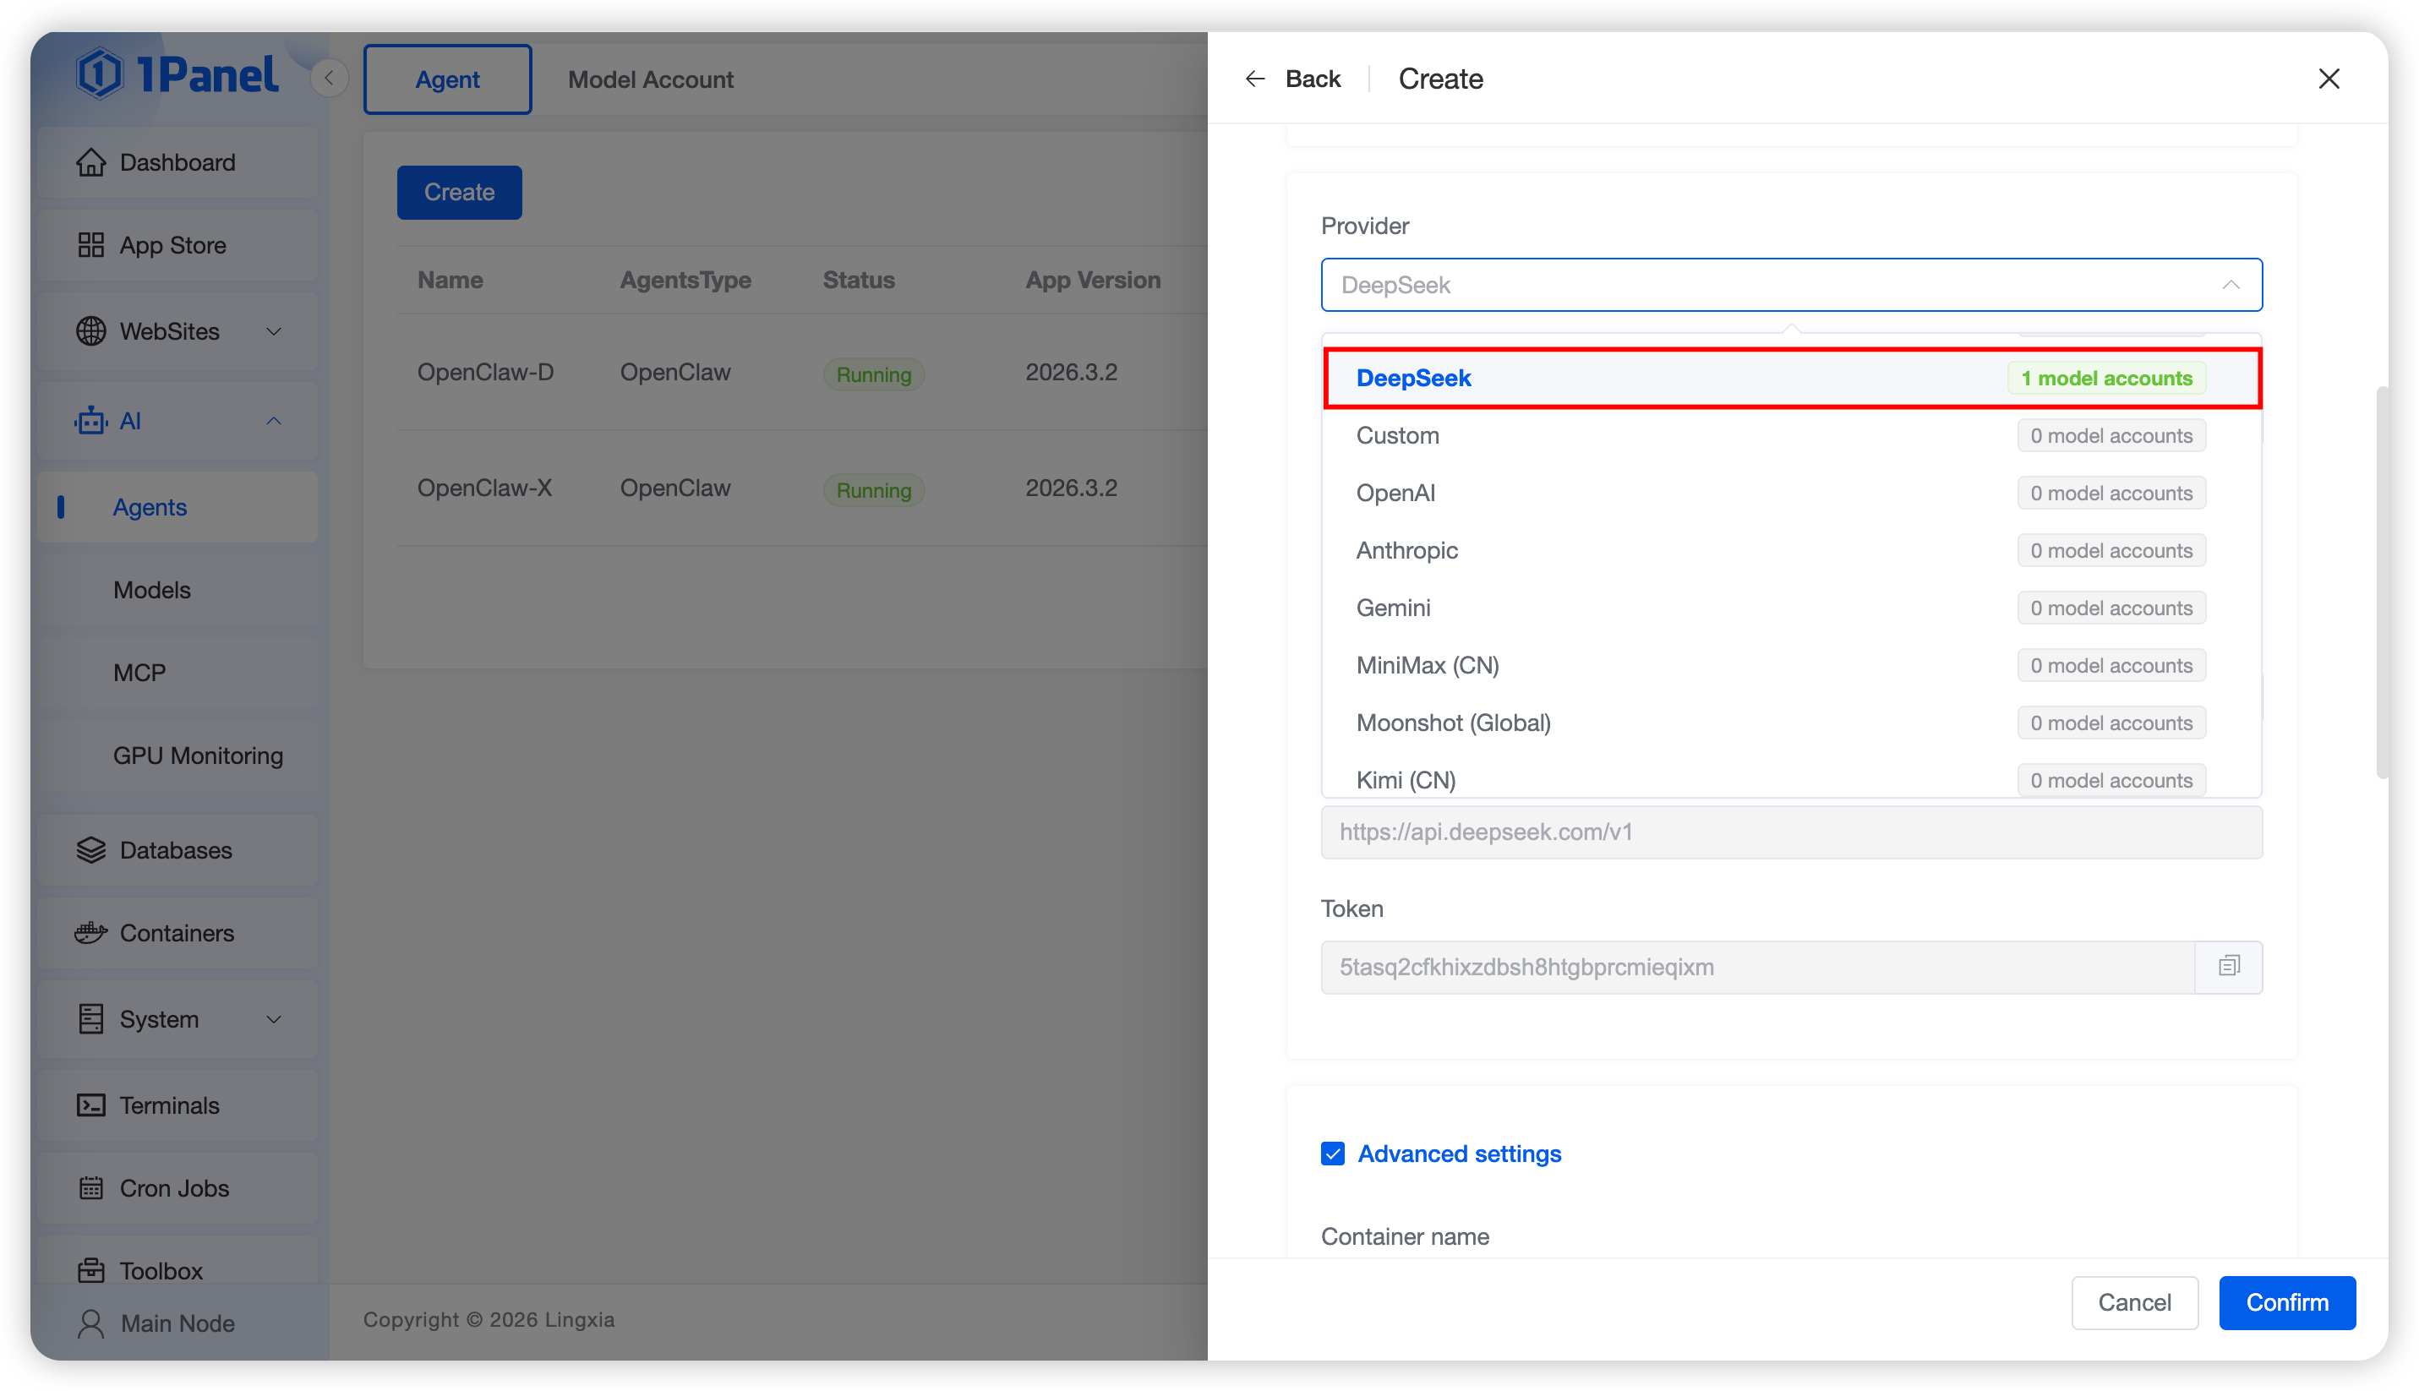This screenshot has width=2419, height=1391.
Task: Click the Back arrow icon
Action: tap(1254, 79)
